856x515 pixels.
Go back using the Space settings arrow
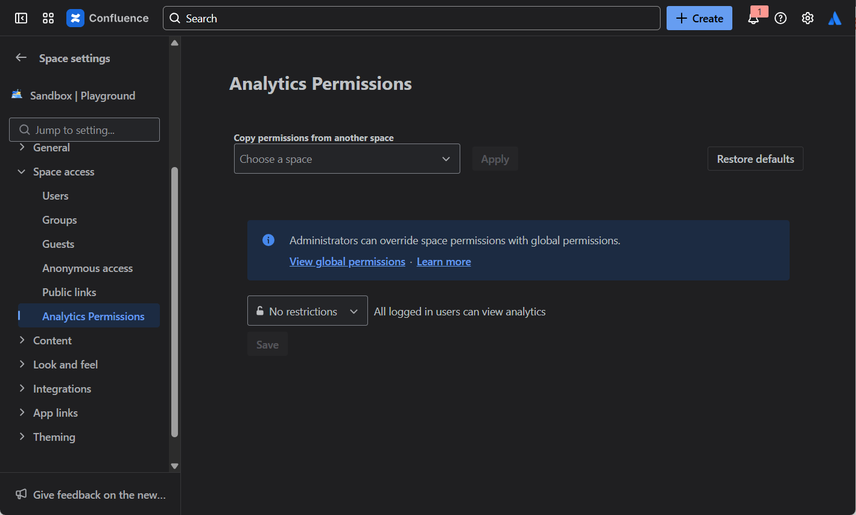[21, 57]
